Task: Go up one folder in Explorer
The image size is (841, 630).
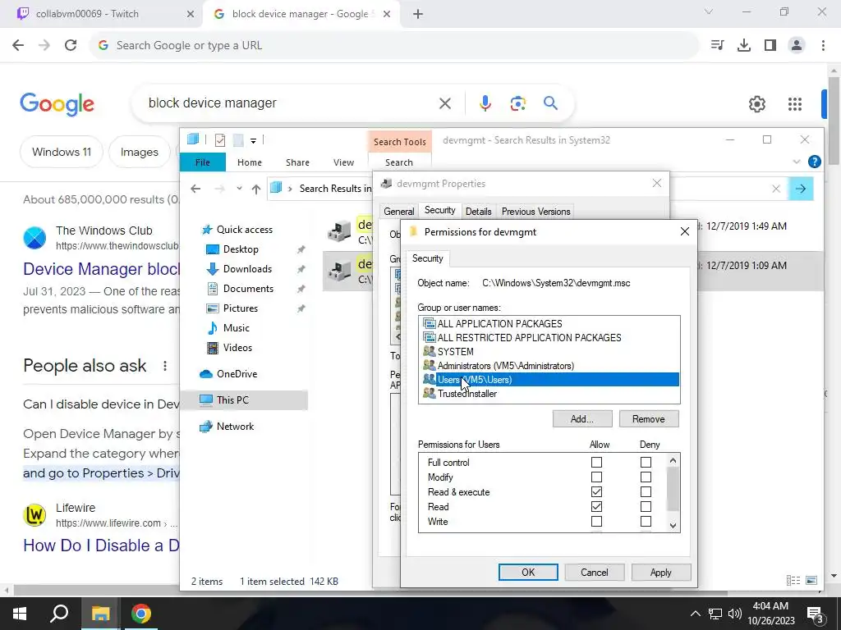Action: coord(256,189)
